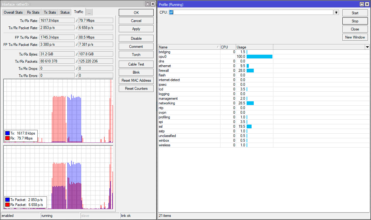This screenshot has height=220, width=371.
Task: Click the red Rx Packet legend swatch
Action: point(7,205)
